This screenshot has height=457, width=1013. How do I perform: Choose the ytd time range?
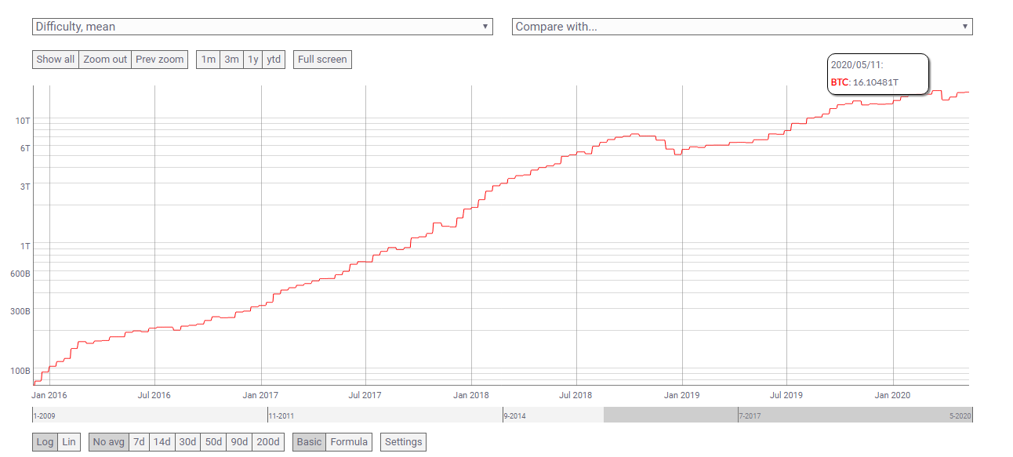point(273,60)
